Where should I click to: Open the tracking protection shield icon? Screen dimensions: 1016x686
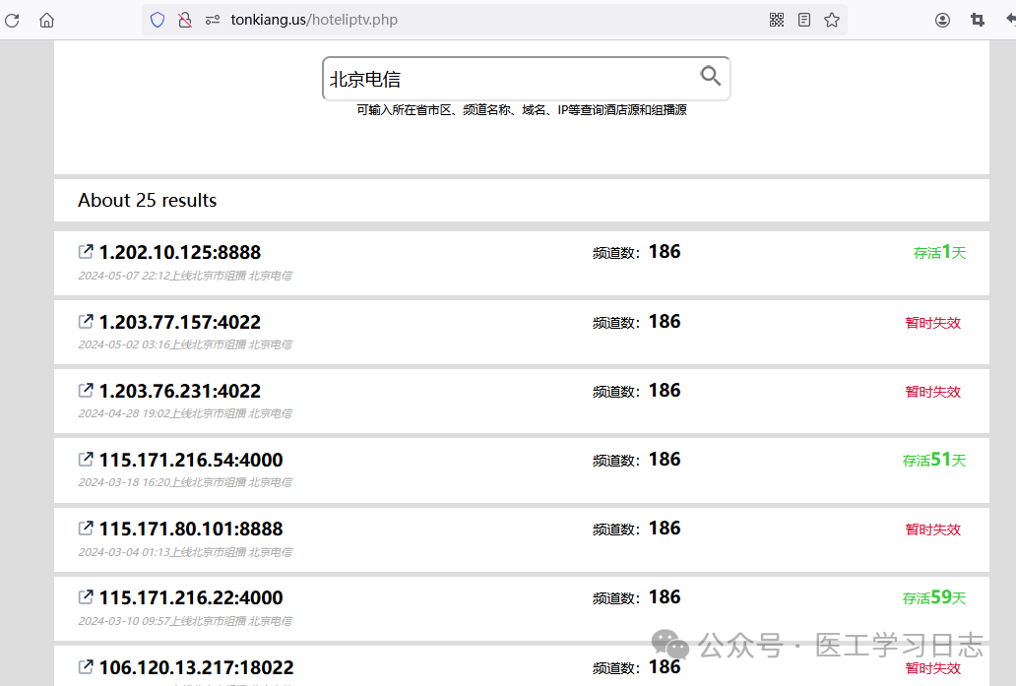[x=158, y=20]
